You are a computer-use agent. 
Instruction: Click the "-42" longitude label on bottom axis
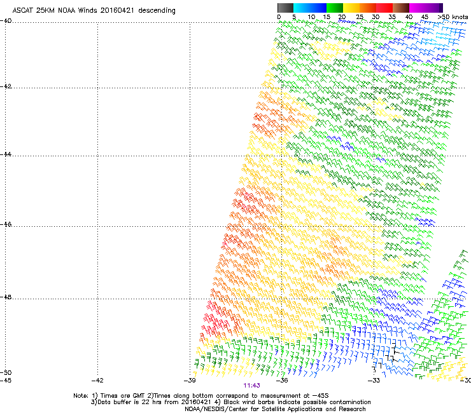pos(97,381)
